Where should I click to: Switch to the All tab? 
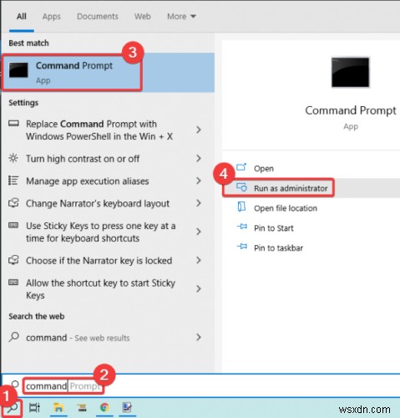pyautogui.click(x=22, y=17)
